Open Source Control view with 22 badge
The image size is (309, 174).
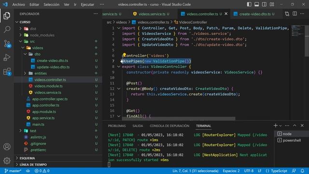[7, 43]
